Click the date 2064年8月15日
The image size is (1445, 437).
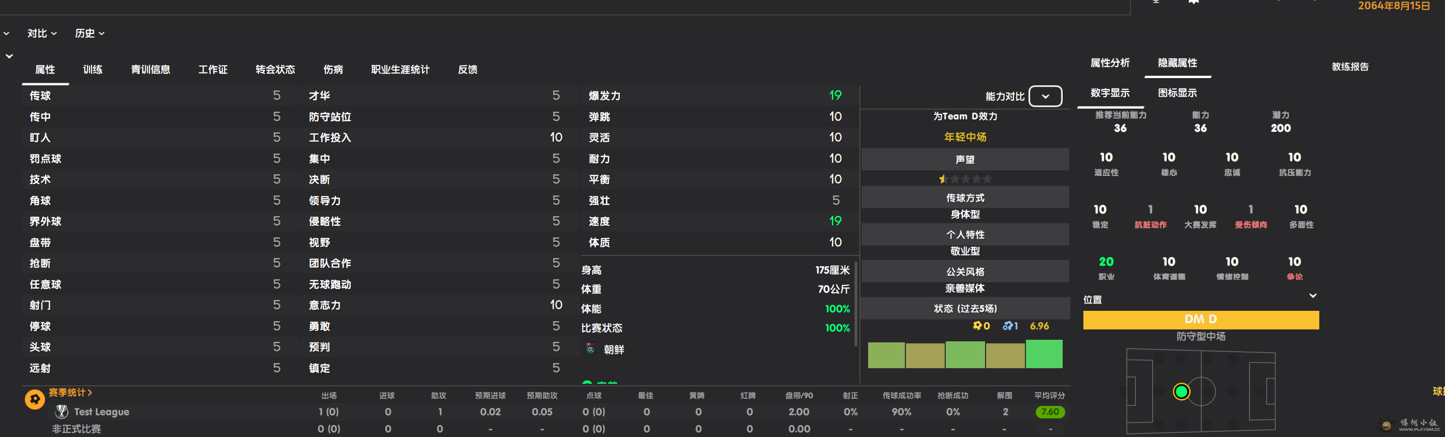pyautogui.click(x=1393, y=6)
